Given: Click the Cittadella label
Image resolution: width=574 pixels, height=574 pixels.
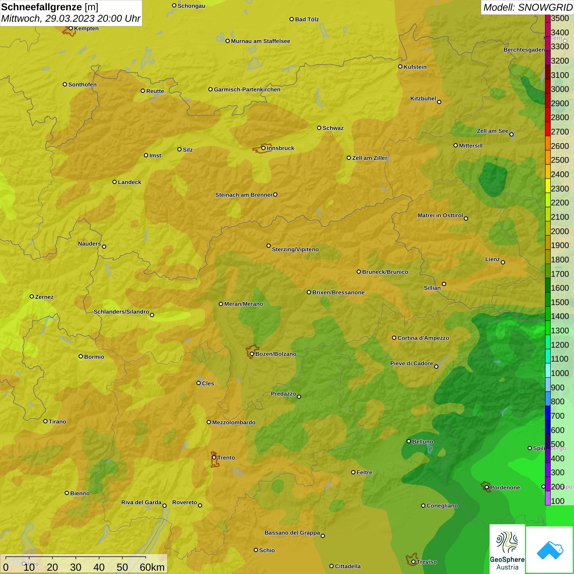Looking at the screenshot, I should [x=348, y=566].
